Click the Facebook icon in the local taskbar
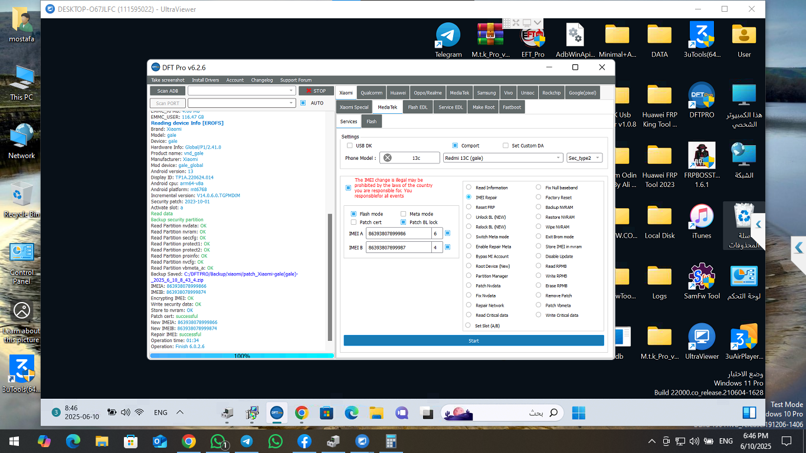 click(x=304, y=441)
